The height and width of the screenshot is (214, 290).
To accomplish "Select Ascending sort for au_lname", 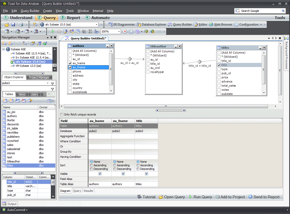I will point(91,165).
